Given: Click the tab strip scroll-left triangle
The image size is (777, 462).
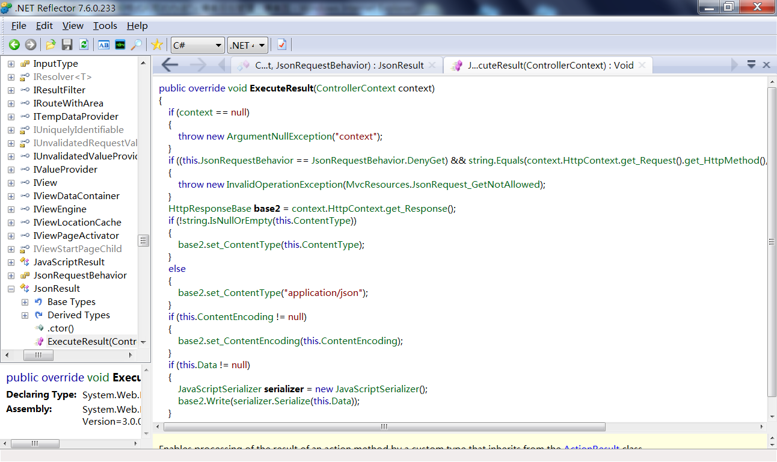Looking at the screenshot, I should [221, 65].
